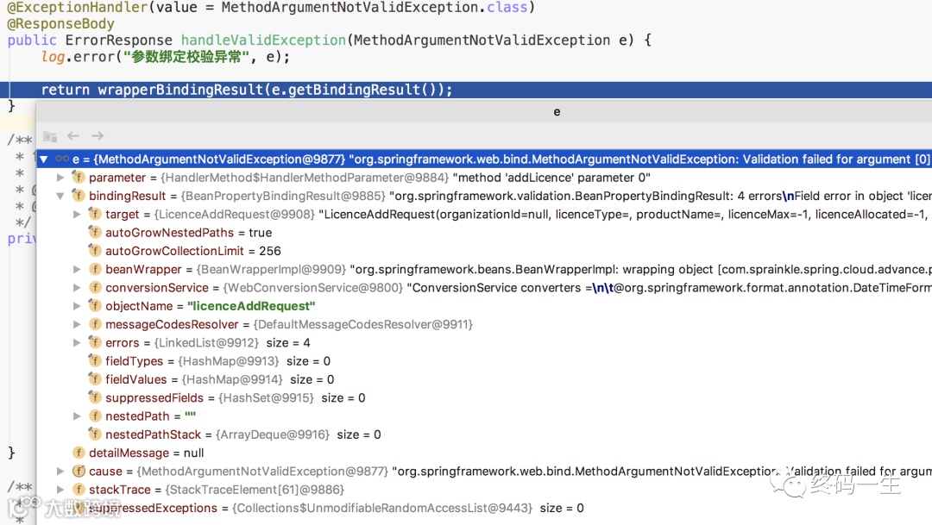Select the 'autoGrowNestedPaths = true' row
The image size is (932, 525).
pyautogui.click(x=484, y=233)
